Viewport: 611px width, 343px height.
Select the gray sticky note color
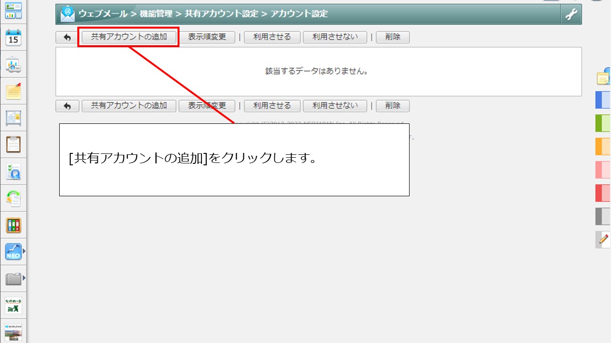(603, 216)
